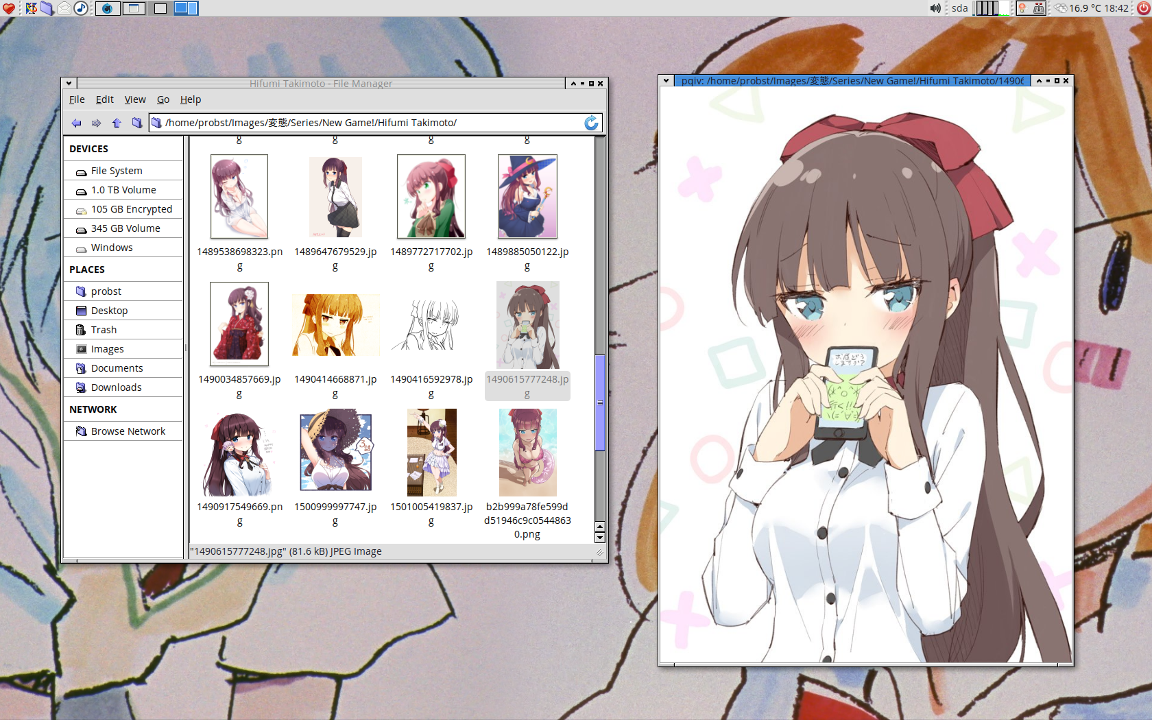Open Images place in sidebar

tap(123, 349)
